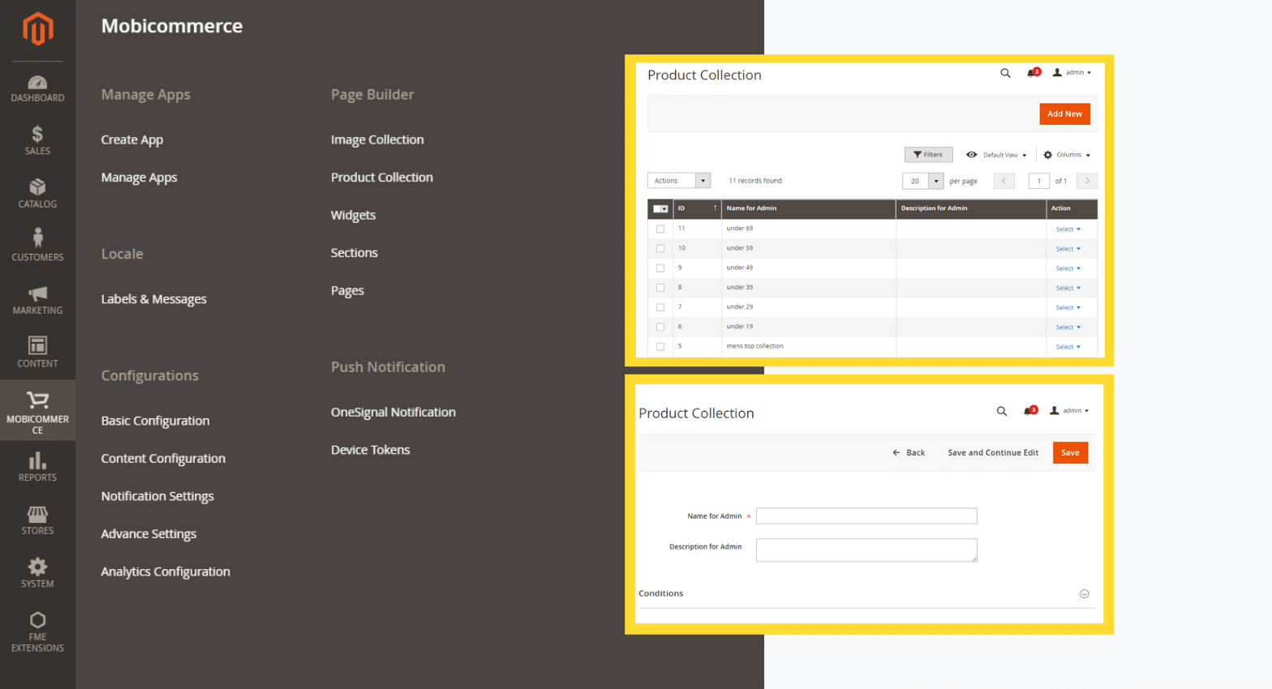Viewport: 1272px width, 689px height.
Task: Click the Magento logo icon
Action: (x=37, y=29)
